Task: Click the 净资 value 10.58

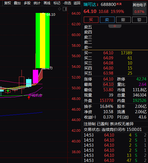Action: 108,112
